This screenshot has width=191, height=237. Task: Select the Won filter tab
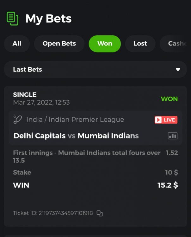(x=105, y=44)
